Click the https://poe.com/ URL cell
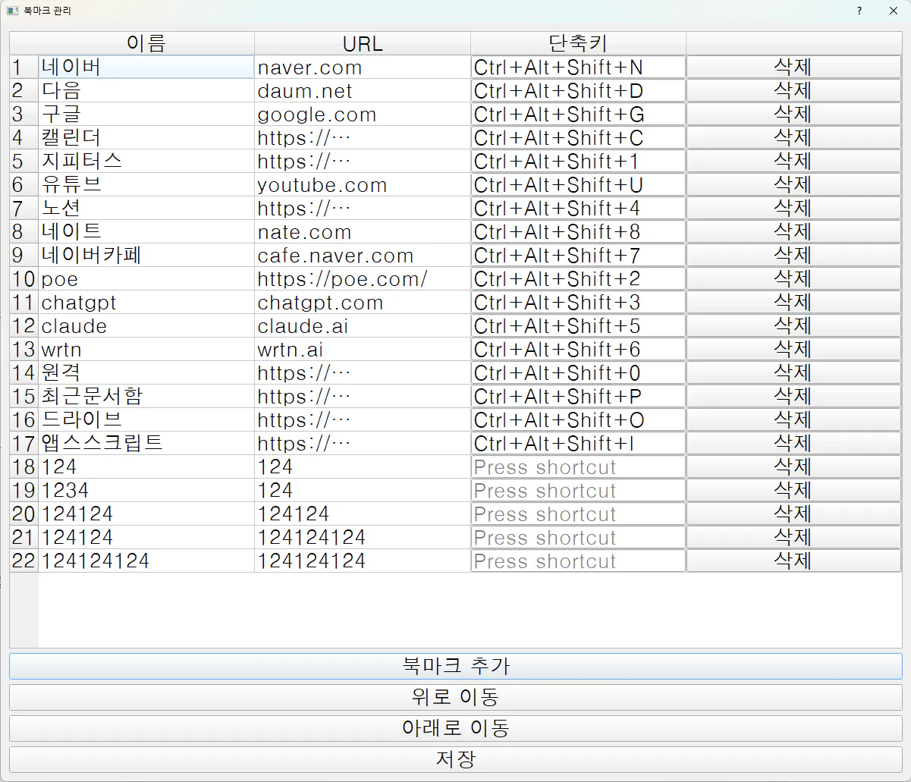Image resolution: width=911 pixels, height=782 pixels. 363,278
